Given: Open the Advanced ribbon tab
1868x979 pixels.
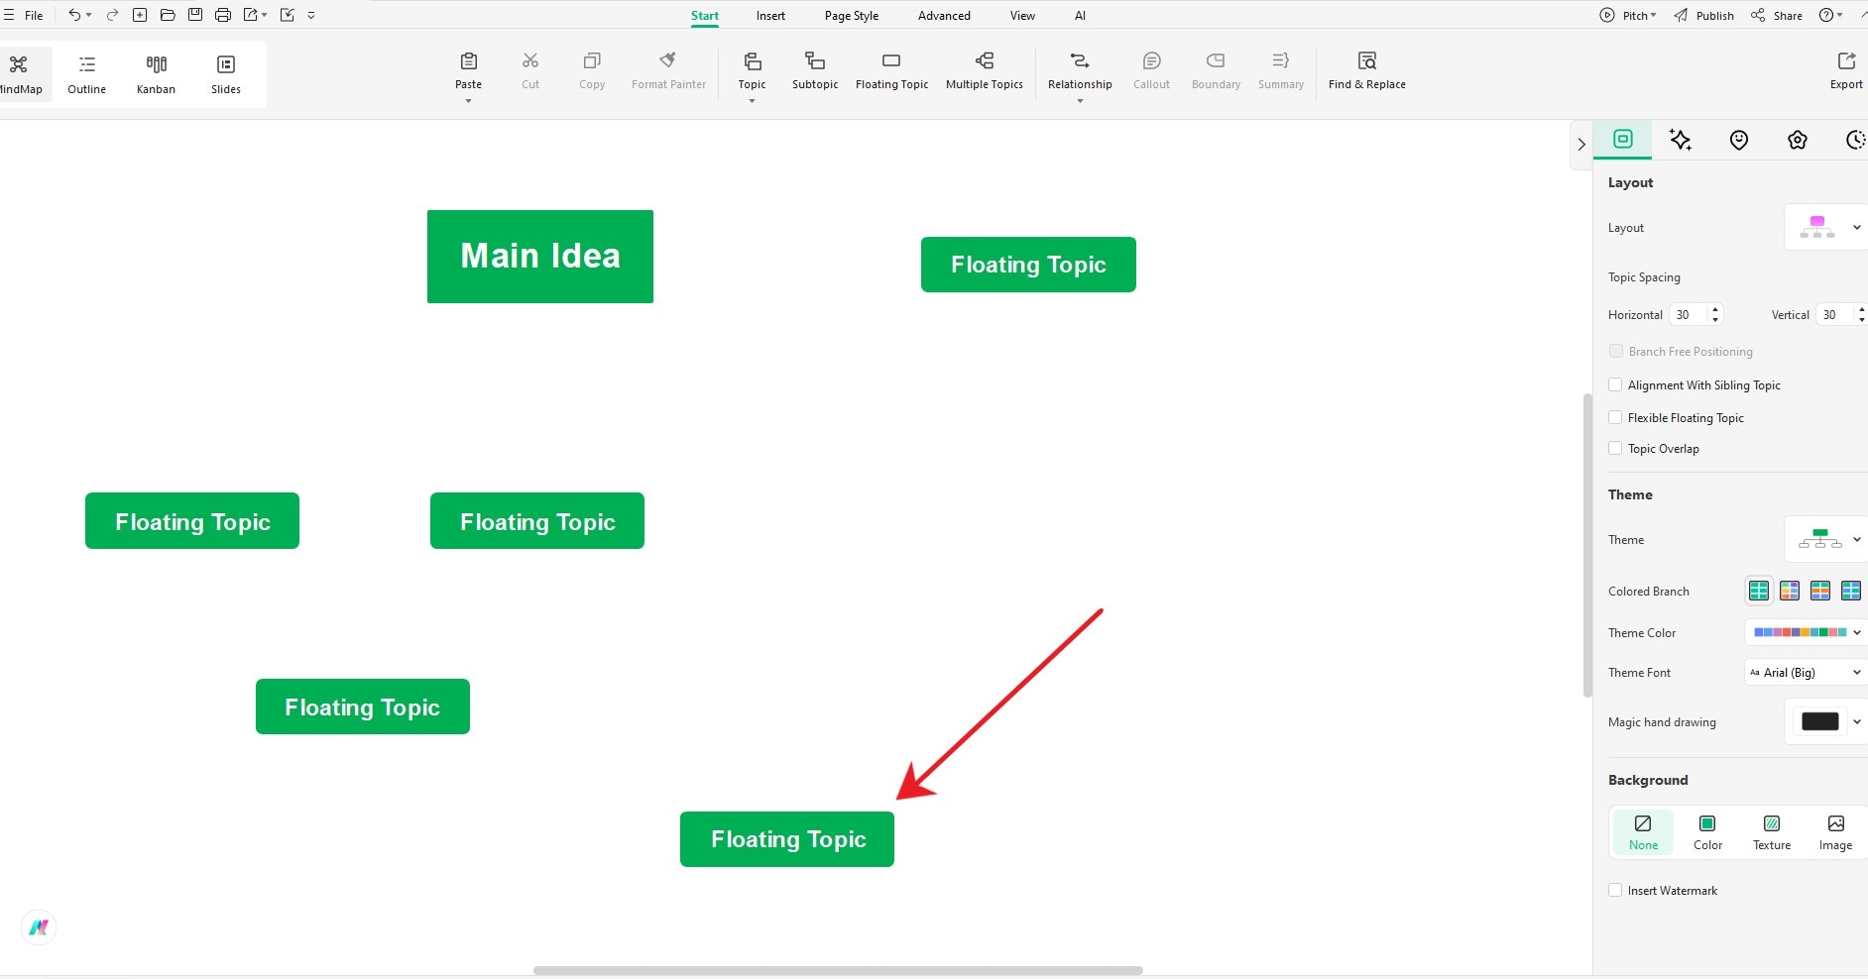Looking at the screenshot, I should [944, 16].
